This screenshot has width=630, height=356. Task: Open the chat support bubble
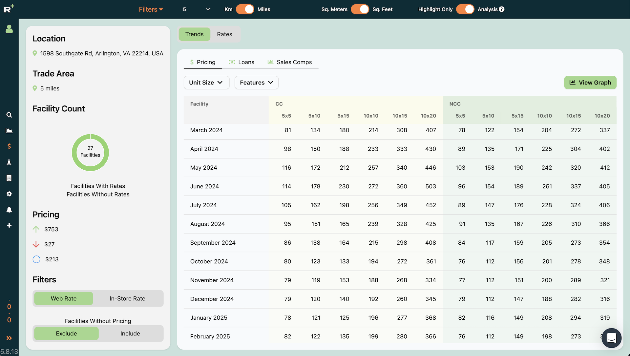pos(611,338)
